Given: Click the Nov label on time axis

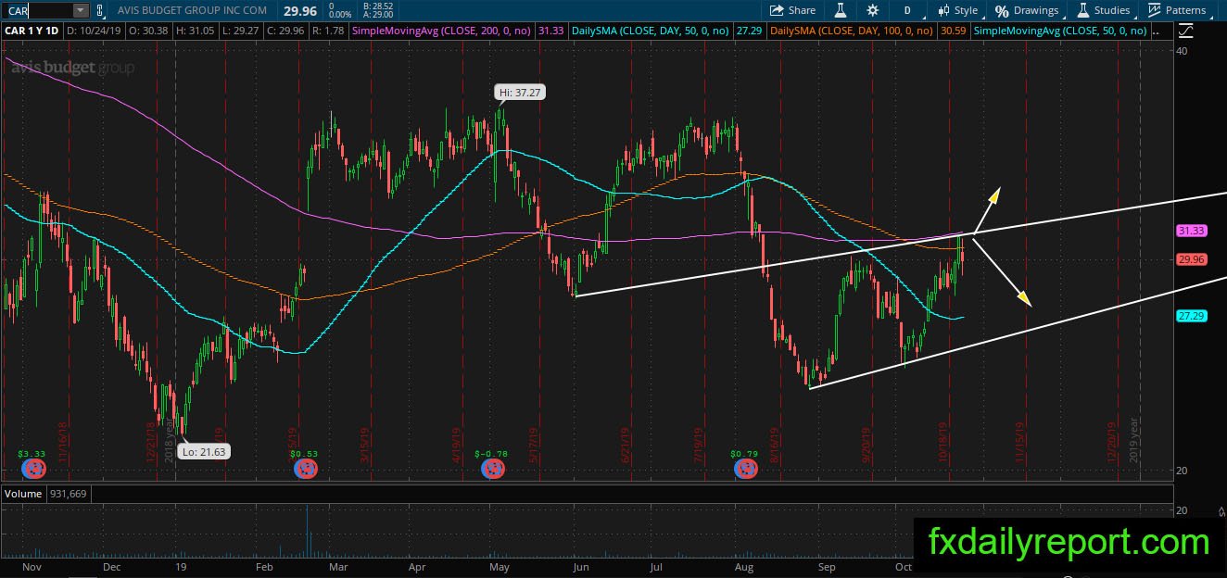Looking at the screenshot, I should click(x=32, y=565).
